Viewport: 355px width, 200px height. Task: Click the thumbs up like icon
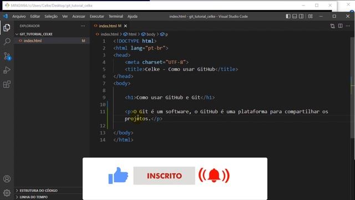point(118,176)
